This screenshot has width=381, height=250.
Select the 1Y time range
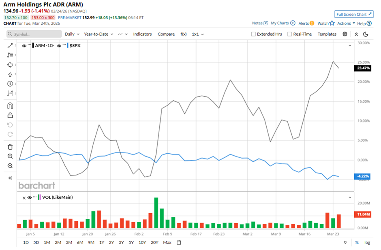[x=102, y=242]
